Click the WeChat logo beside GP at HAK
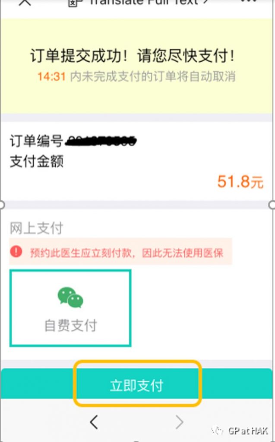275x442 pixels. [x=218, y=431]
